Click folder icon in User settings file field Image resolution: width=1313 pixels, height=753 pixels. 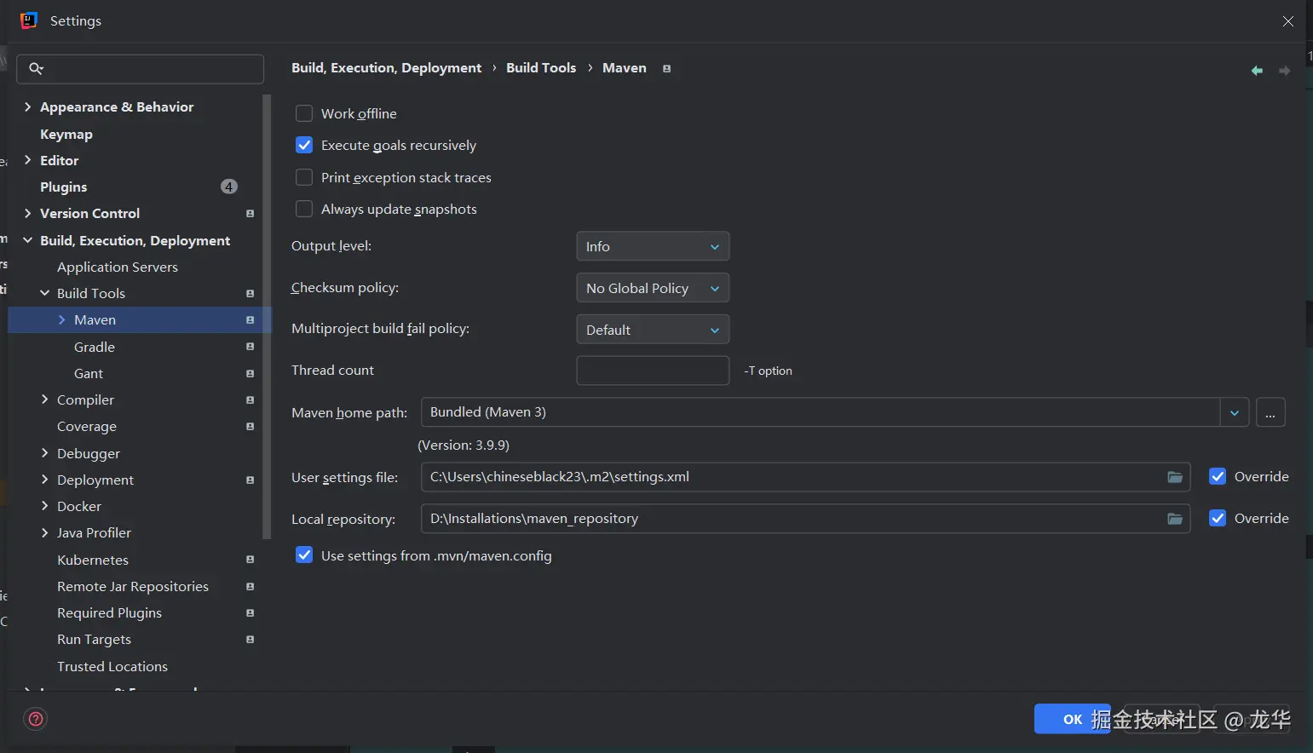(x=1175, y=477)
